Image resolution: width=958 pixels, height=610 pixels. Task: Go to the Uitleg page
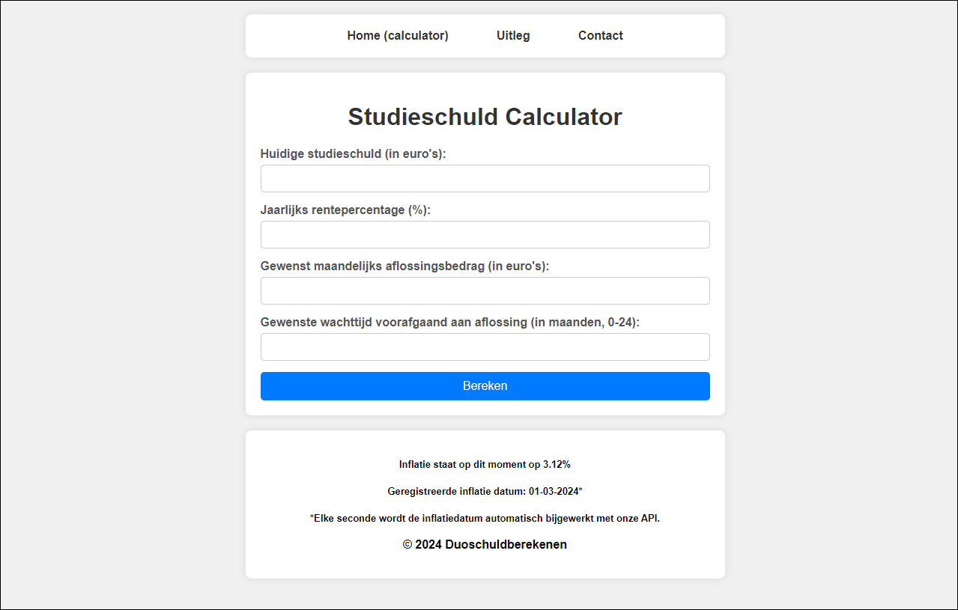[x=513, y=36]
